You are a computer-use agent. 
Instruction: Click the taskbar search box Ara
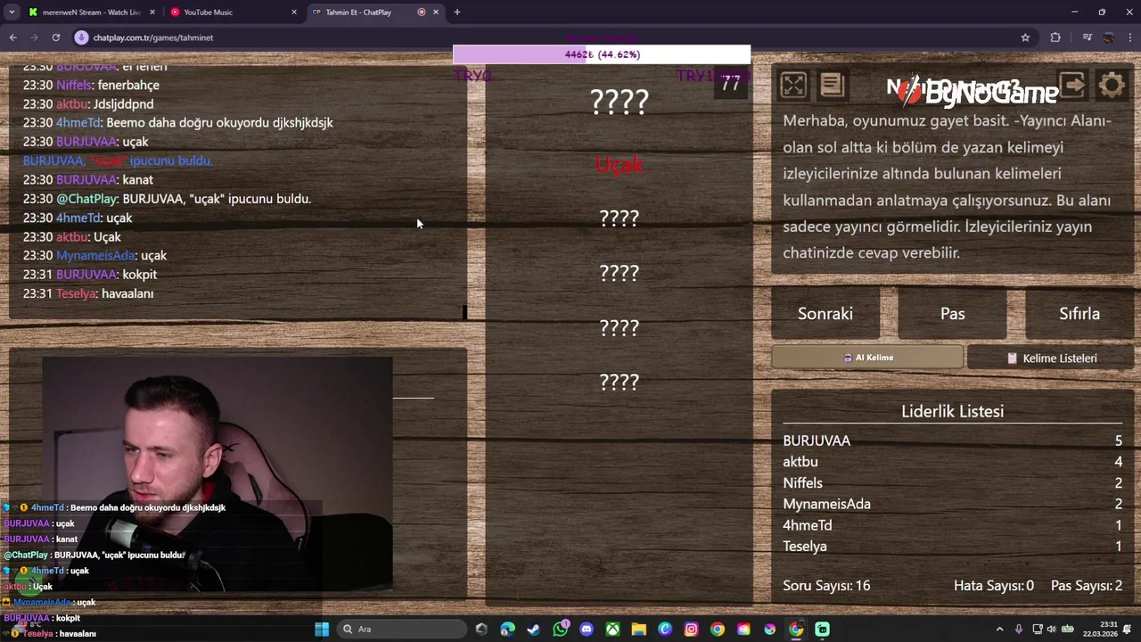click(400, 630)
